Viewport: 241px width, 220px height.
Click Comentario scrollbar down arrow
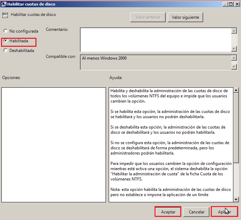[234, 49]
